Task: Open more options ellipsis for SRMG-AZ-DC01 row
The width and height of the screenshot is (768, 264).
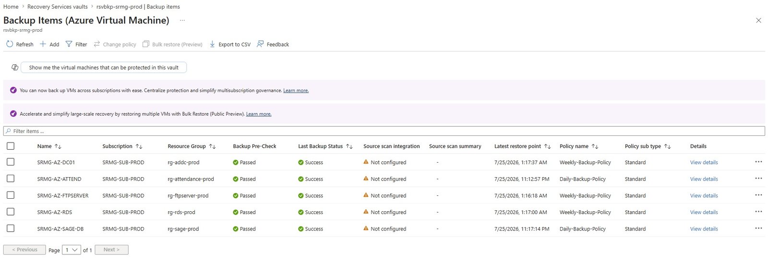Action: tap(758, 162)
